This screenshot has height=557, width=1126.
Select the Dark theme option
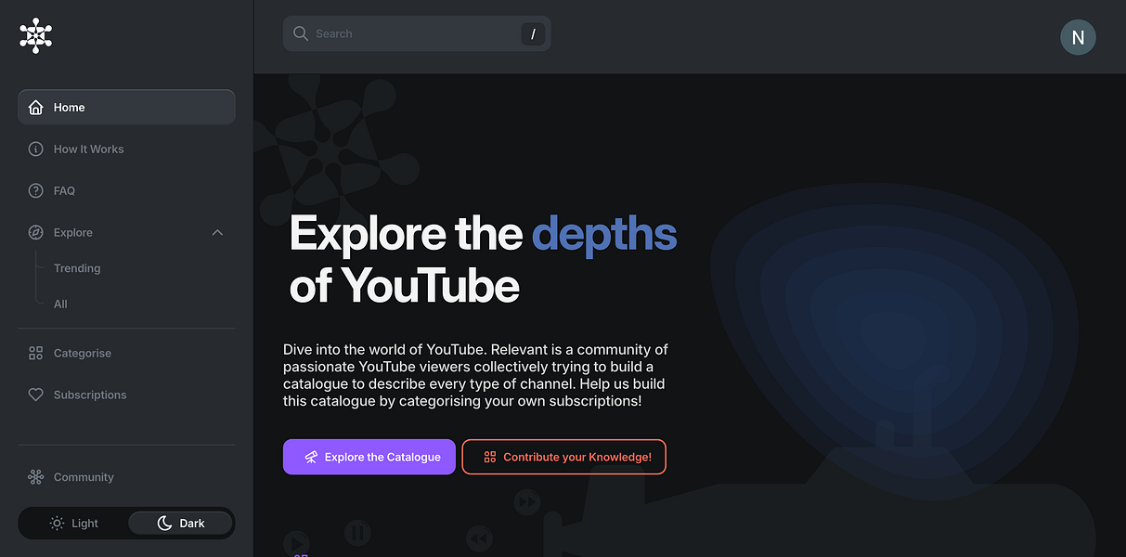click(180, 524)
